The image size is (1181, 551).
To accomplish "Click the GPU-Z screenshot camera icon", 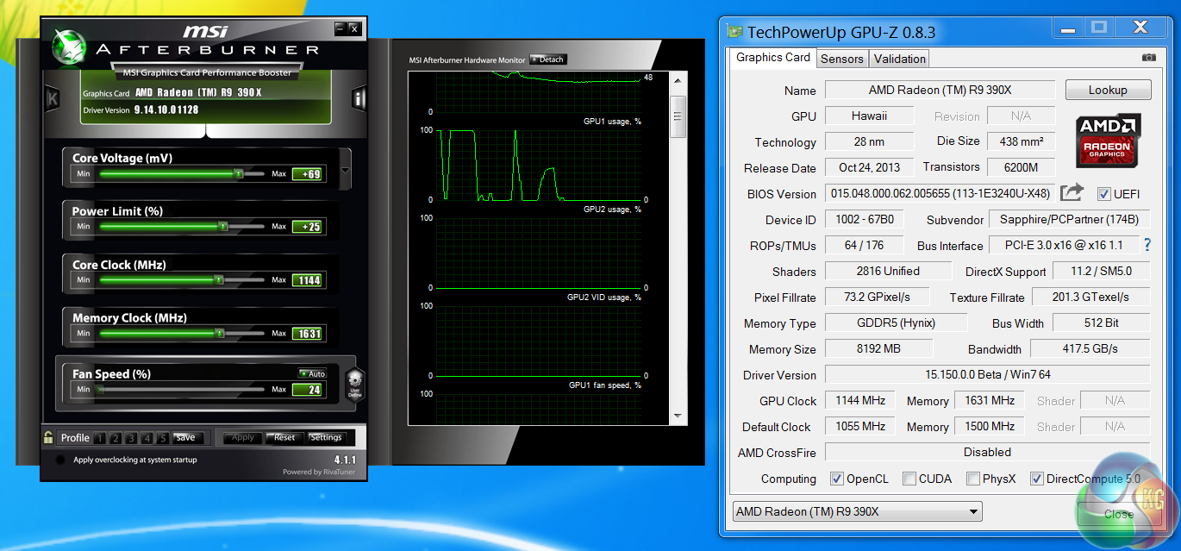I will (x=1148, y=58).
